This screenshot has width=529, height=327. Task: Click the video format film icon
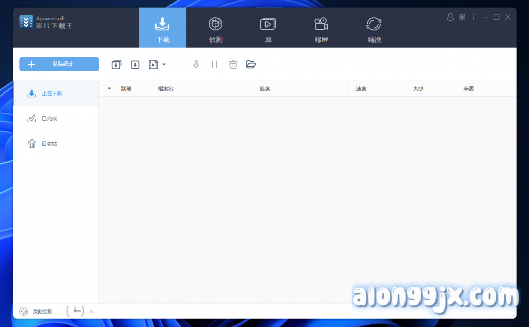pos(153,65)
